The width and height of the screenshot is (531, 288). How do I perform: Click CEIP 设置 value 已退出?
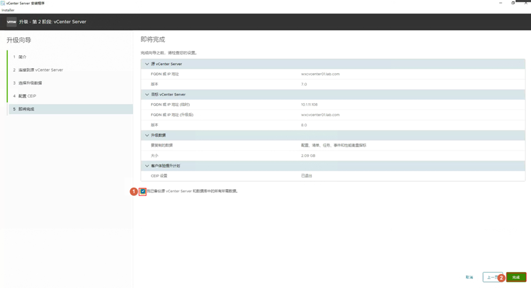tap(306, 176)
